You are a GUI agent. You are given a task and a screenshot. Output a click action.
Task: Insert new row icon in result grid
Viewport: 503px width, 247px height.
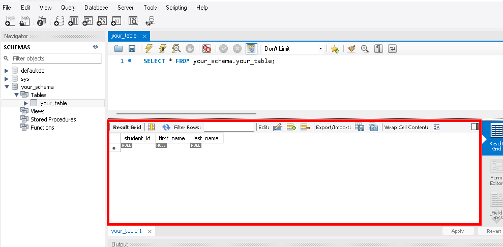[291, 127]
